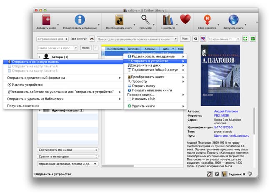Open the Сравнить некоторые dropdown

(x=67, y=157)
